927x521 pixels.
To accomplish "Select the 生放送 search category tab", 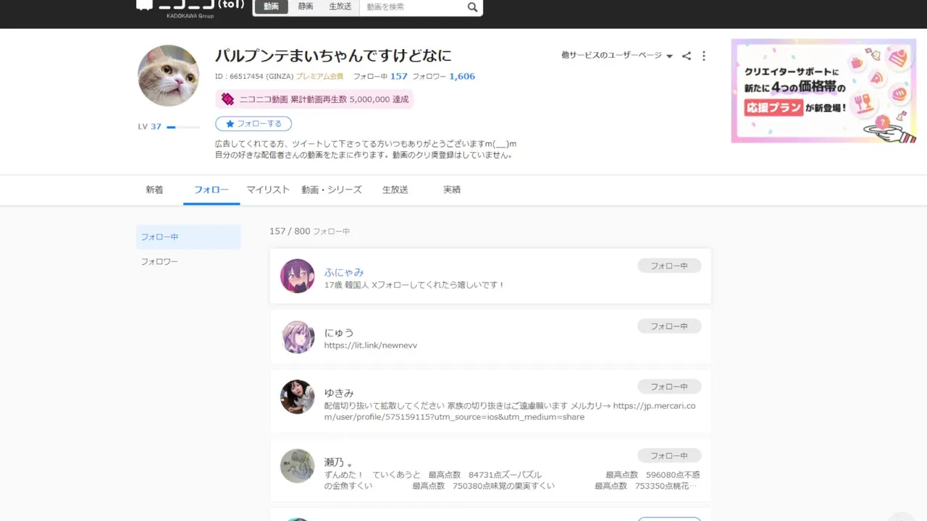I will (340, 7).
